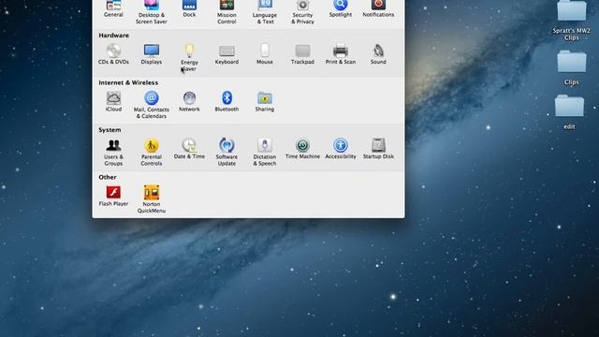
Task: Open Bluetooth preferences
Action: pyautogui.click(x=226, y=101)
